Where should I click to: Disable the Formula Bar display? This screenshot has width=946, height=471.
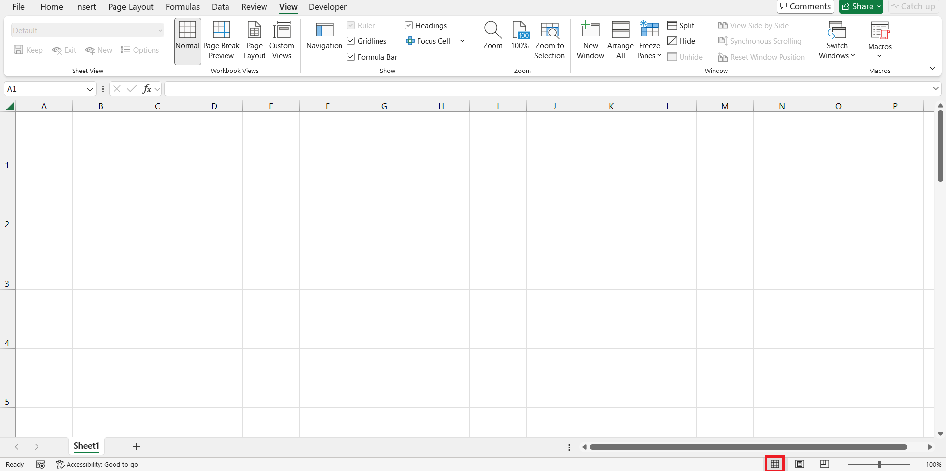coord(350,57)
